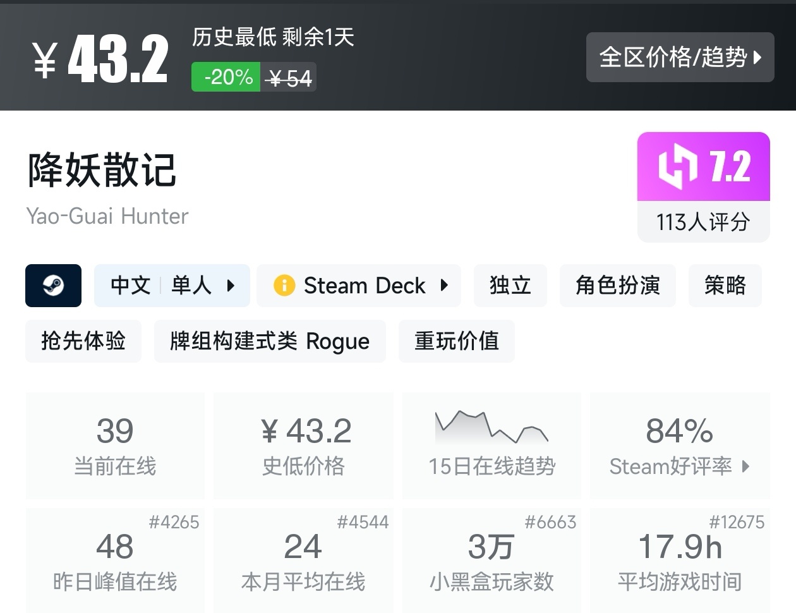This screenshot has height=613, width=796.
Task: Select the 策略 tag
Action: (x=725, y=286)
